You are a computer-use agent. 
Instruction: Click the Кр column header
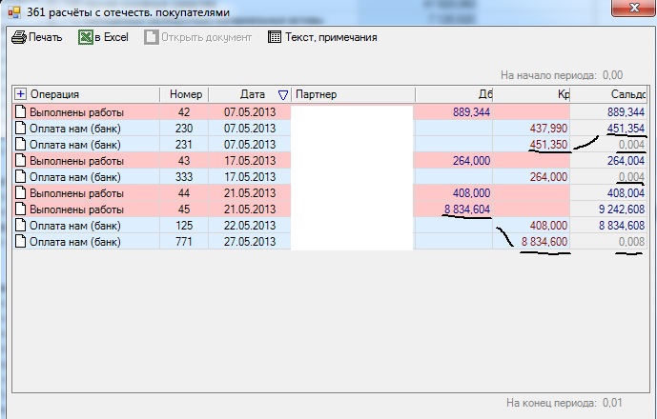(564, 94)
